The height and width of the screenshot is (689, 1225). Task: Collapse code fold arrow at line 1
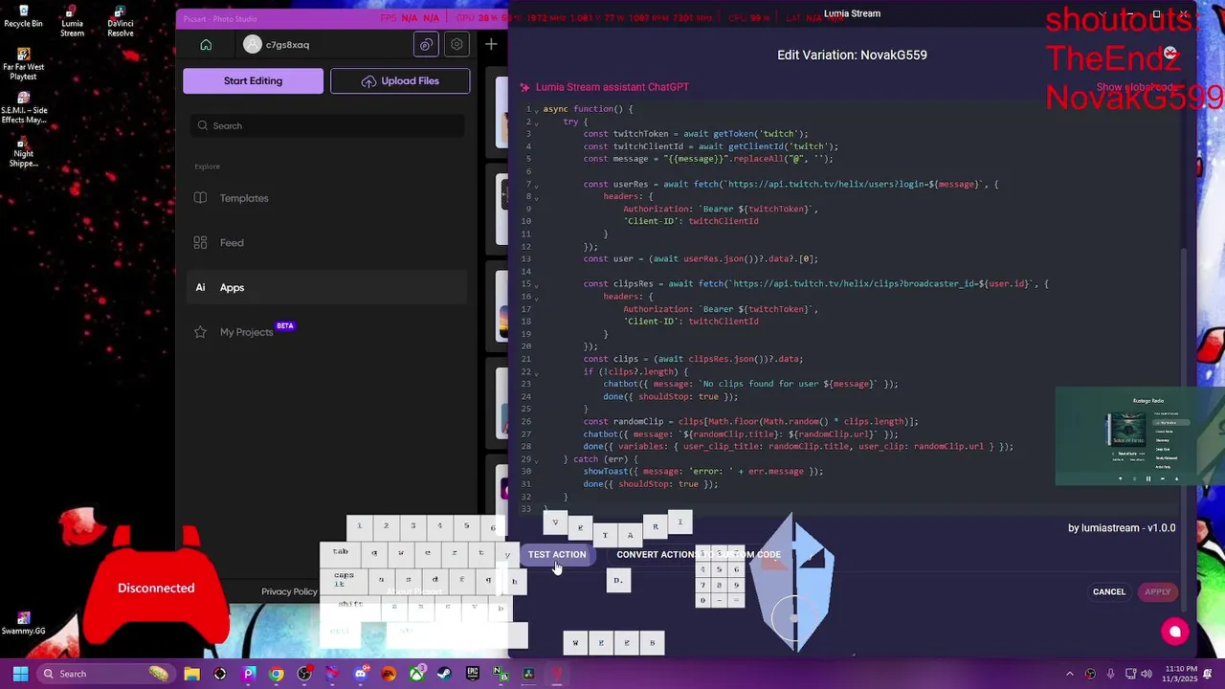(x=536, y=110)
